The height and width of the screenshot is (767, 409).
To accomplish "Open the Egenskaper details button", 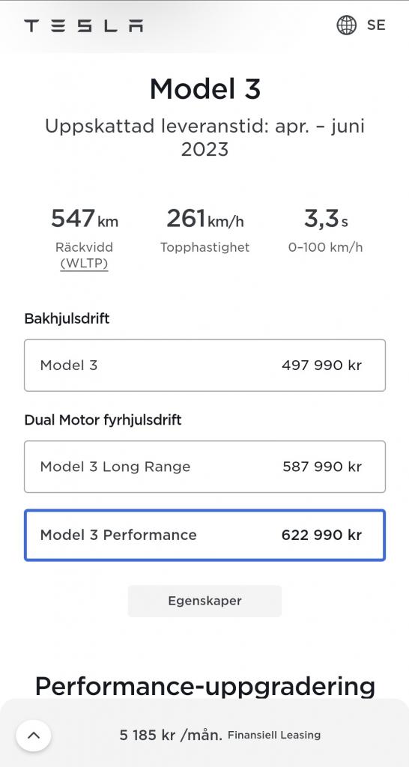I will point(204,601).
